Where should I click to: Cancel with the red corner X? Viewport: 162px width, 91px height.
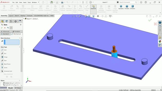coord(155,24)
